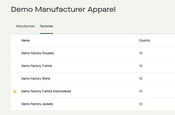Click SE country for T-shirts Embroidered
Image resolution: width=175 pixels, height=115 pixels.
(141, 91)
